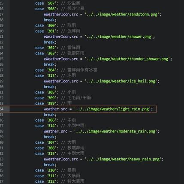
Task: Click the comment after case '507'
Action: [x=70, y=3]
